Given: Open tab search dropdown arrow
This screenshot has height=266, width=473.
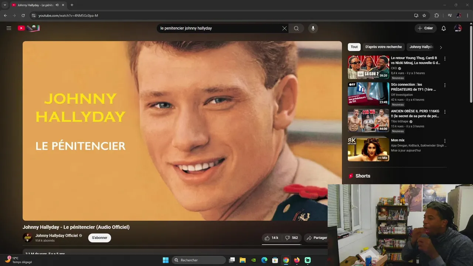Looking at the screenshot, I should tap(5, 5).
